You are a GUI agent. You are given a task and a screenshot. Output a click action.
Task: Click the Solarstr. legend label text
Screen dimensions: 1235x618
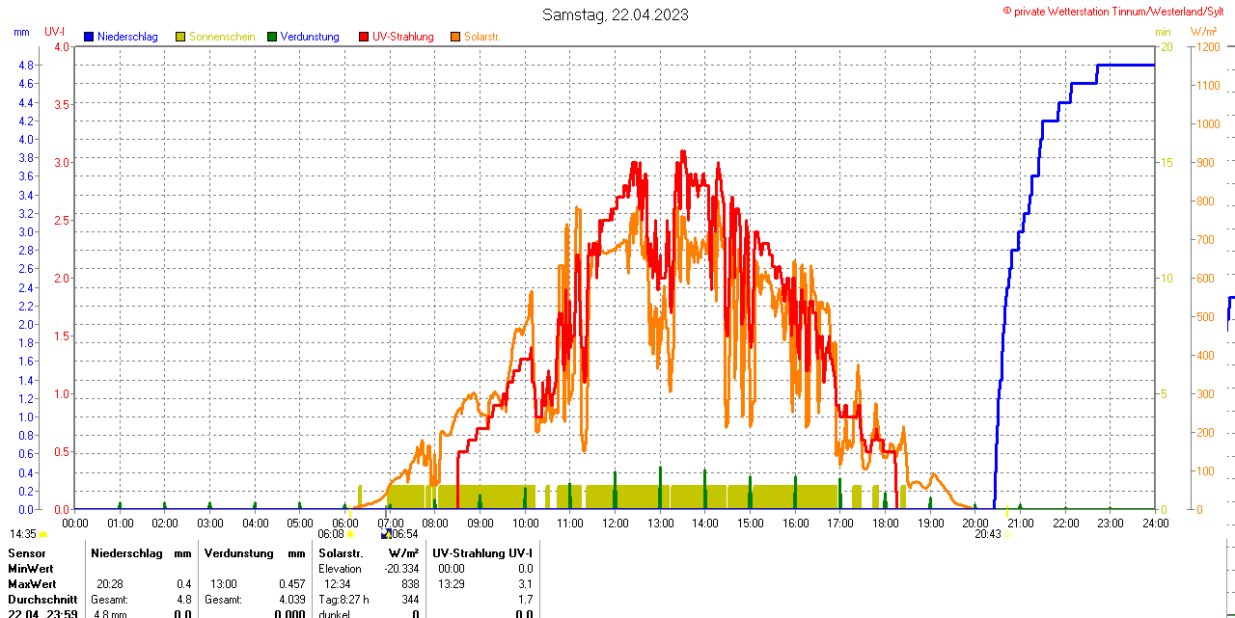481,37
